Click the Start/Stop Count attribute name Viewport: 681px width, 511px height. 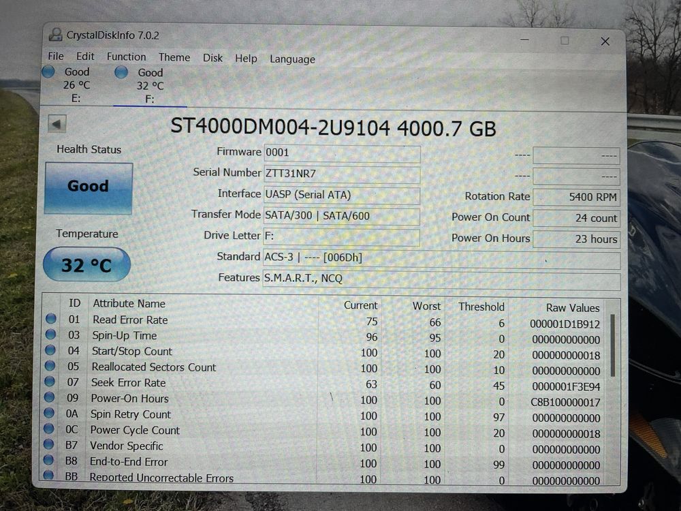tap(132, 351)
